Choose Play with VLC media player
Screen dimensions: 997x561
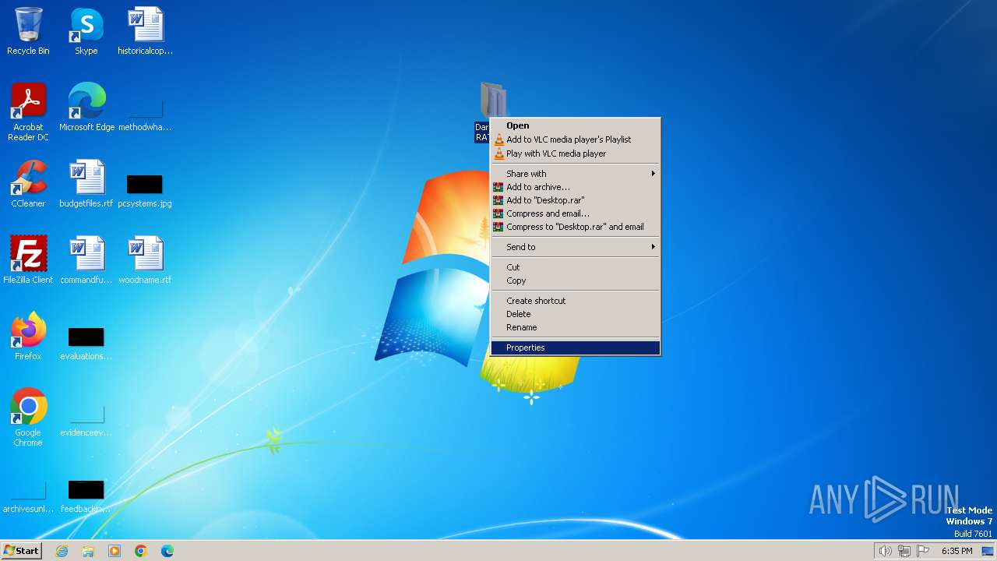(576, 153)
